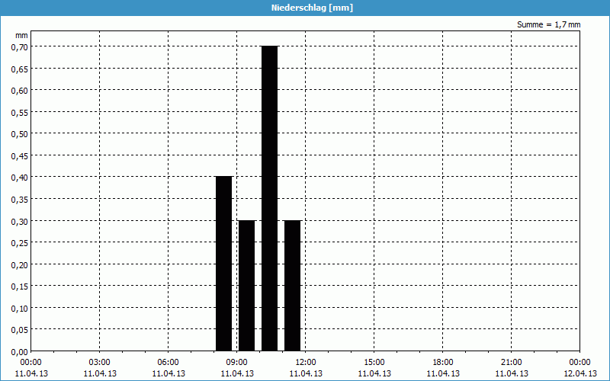Click the 0,10 y-axis value
The width and height of the screenshot is (610, 381).
click(x=20, y=309)
